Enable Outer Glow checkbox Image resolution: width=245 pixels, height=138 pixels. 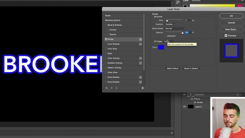[106, 72]
